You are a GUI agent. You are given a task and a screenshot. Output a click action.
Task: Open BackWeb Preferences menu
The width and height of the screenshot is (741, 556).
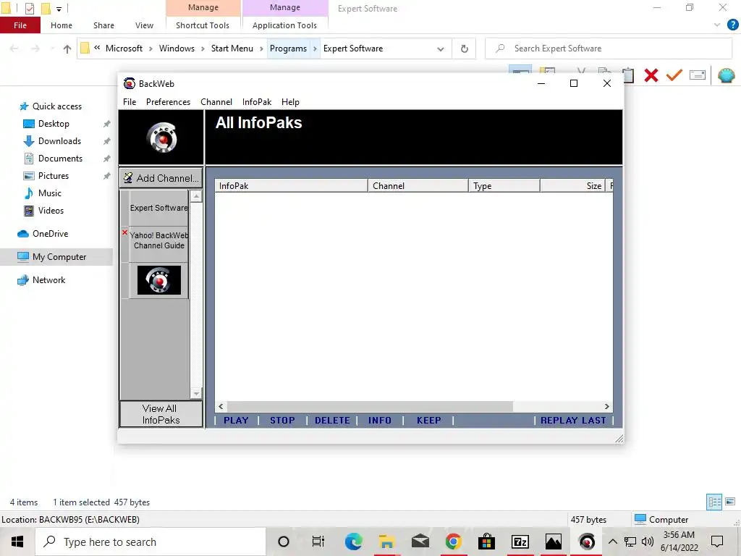[168, 102]
